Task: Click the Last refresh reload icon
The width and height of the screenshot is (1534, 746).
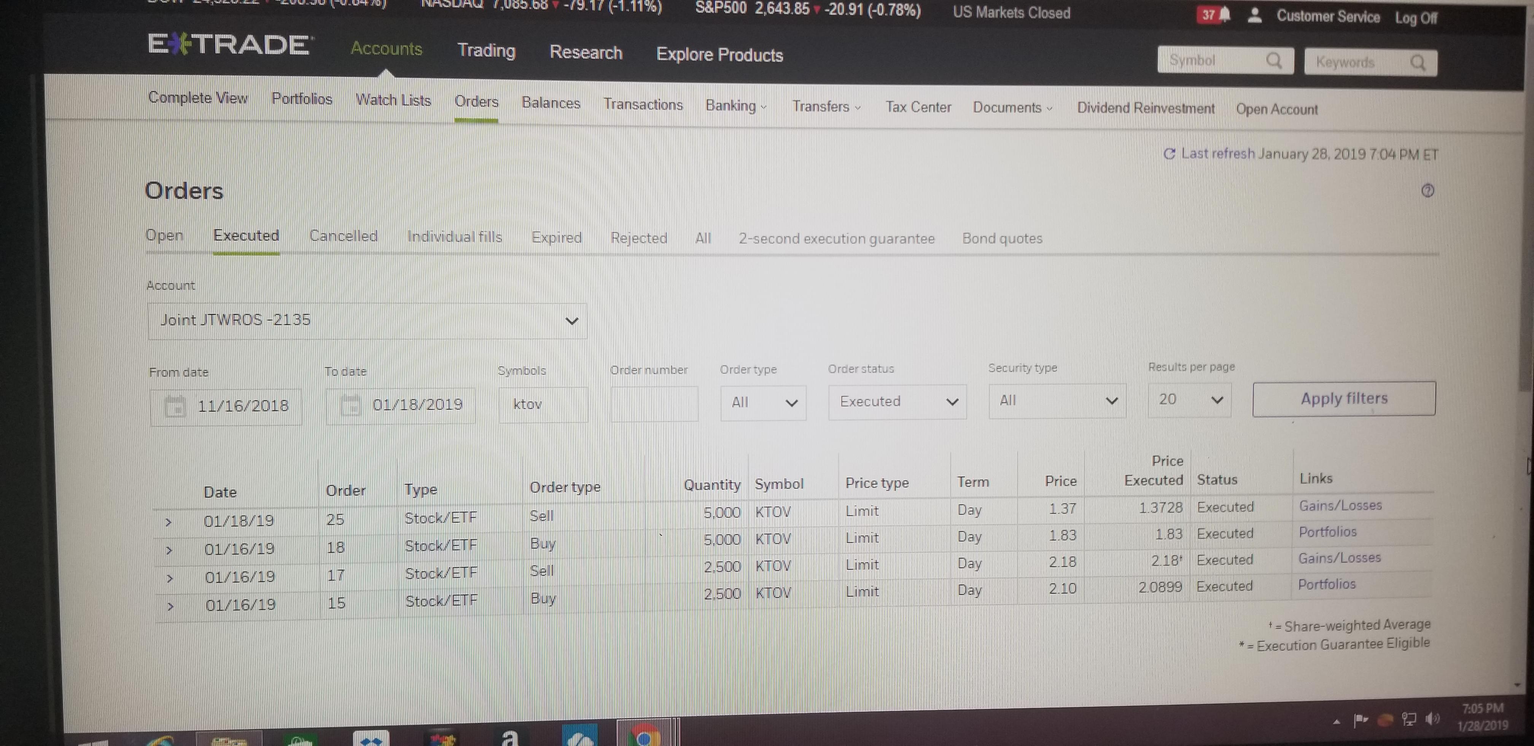Action: tap(1170, 154)
